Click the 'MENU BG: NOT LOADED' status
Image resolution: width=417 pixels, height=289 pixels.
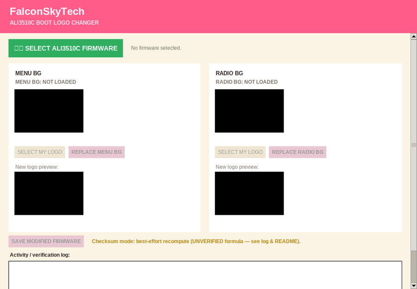(46, 82)
